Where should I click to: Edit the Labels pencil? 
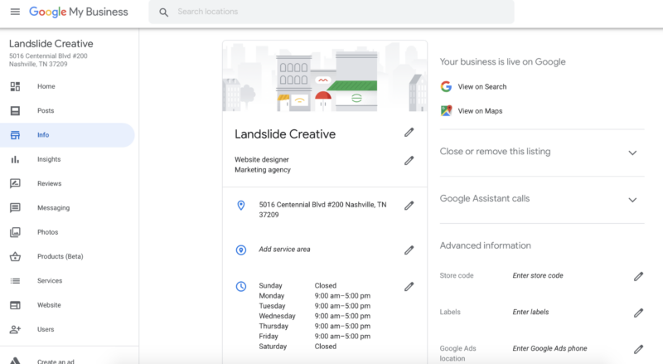638,313
